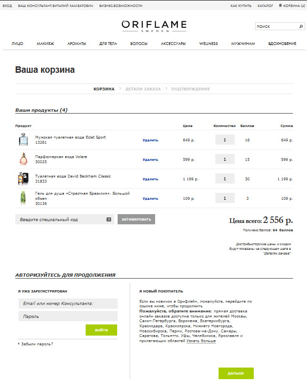This screenshot has width=307, height=381.
Task: Remove shower gel with Удалить
Action: [x=150, y=198]
